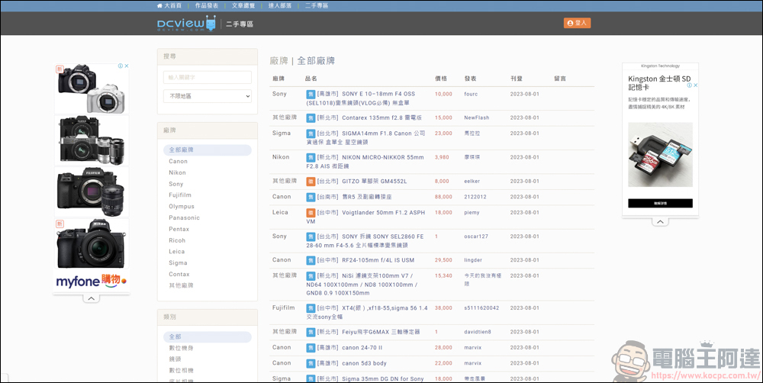Viewport: 763px width, 383px height.
Task: Close the Kingston ad with its X icon
Action: pos(696,85)
